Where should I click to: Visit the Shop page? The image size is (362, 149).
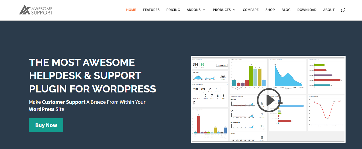pyautogui.click(x=270, y=10)
